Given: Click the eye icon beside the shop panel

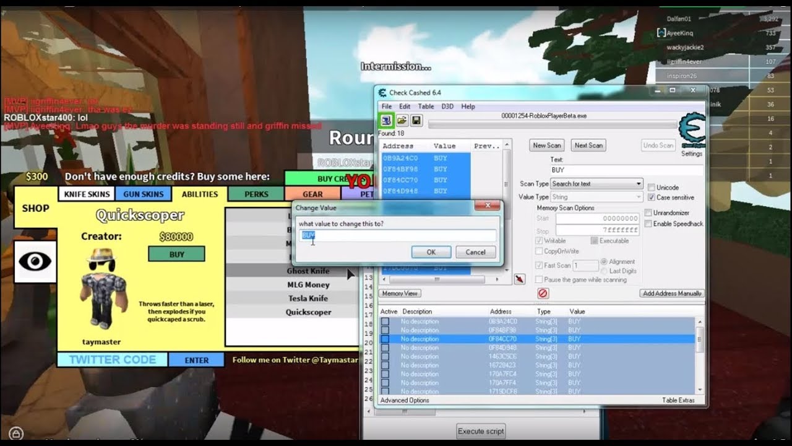Looking at the screenshot, I should (35, 261).
